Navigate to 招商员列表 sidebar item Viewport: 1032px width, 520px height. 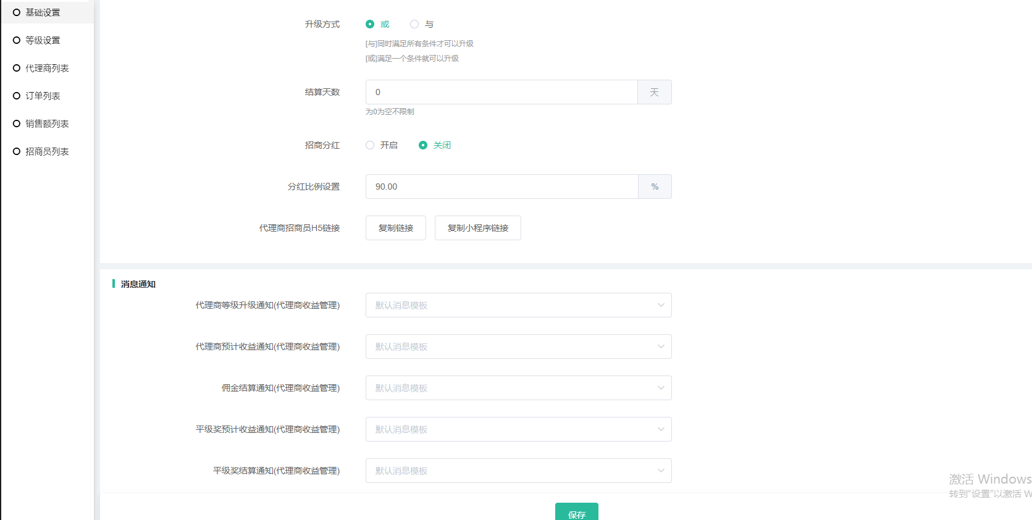[x=46, y=151]
